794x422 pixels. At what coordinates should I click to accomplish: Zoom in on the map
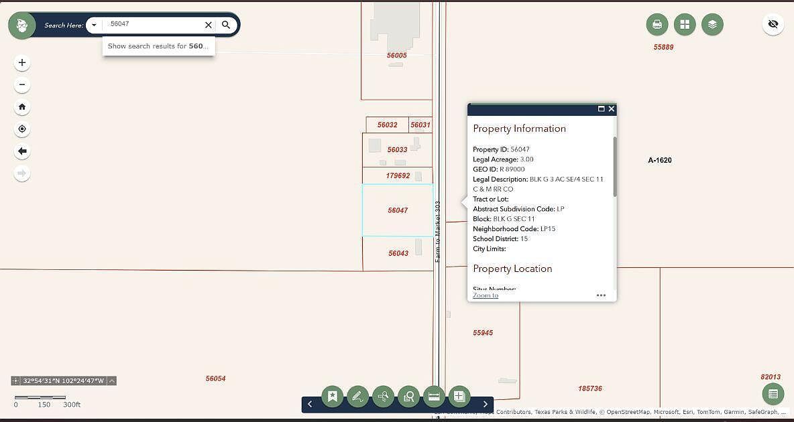click(x=21, y=63)
